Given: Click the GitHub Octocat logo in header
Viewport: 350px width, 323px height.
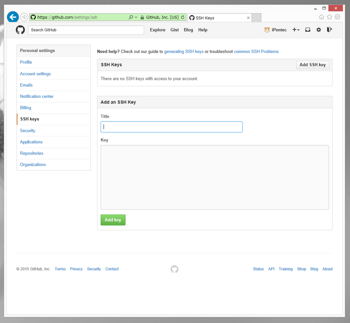Looking at the screenshot, I should coord(20,30).
